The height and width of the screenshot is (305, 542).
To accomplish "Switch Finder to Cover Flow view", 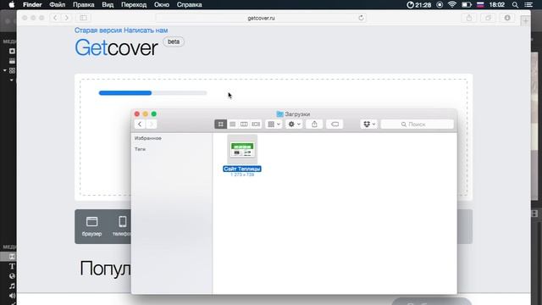I will (x=256, y=125).
